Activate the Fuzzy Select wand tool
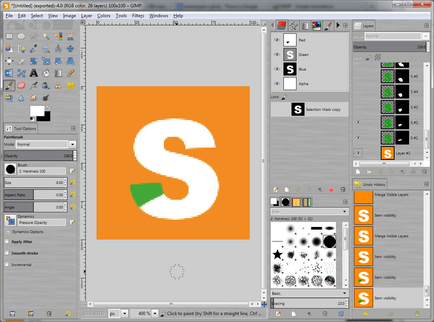The width and height of the screenshot is (434, 322). pos(46,36)
